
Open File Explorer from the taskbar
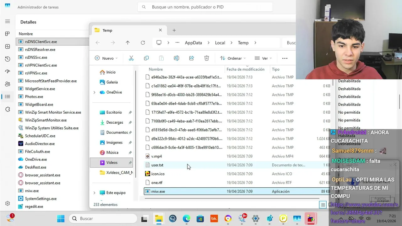[x=159, y=218]
